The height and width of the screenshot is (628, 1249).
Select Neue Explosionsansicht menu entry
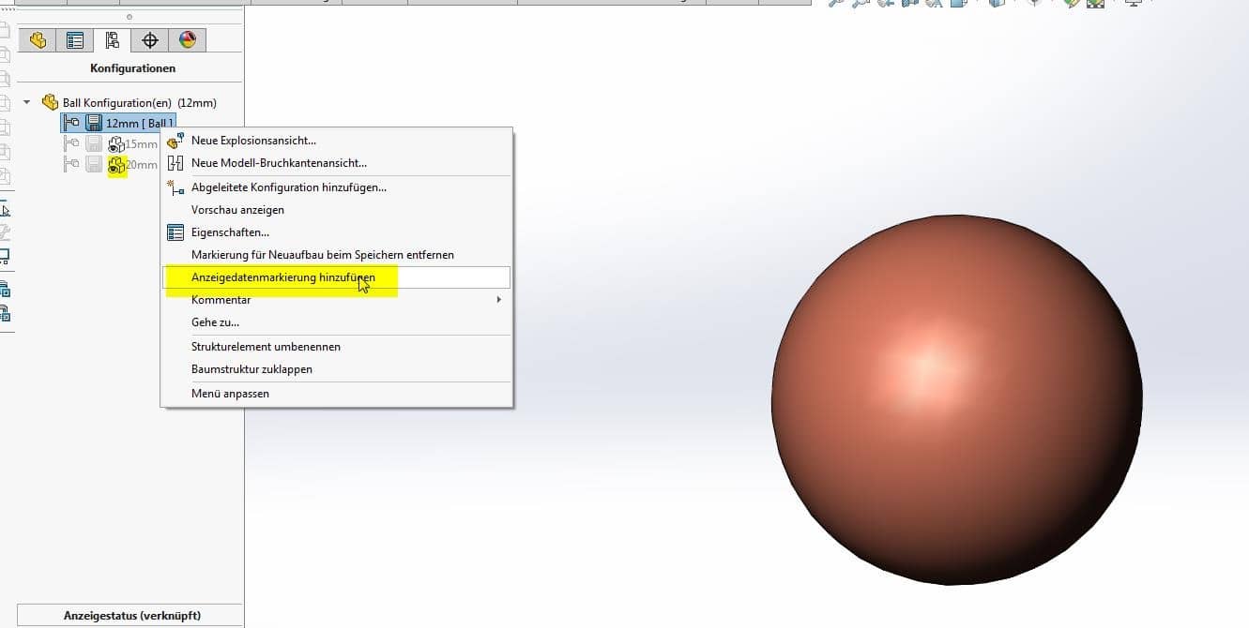point(253,141)
